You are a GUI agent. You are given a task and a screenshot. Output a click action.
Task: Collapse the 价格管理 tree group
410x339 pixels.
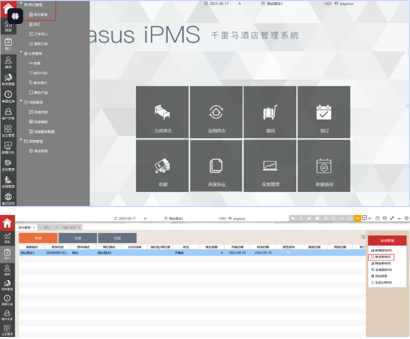coord(21,53)
